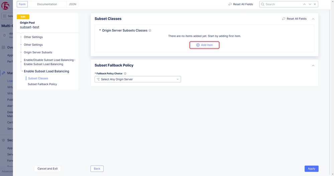Viewport: 334px width, 176px height.
Task: Switch to the Documentation tab
Action: click(47, 4)
